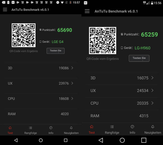Tap Android home circle on right phone
The width and height of the screenshot is (163, 145).
[x=122, y=140]
